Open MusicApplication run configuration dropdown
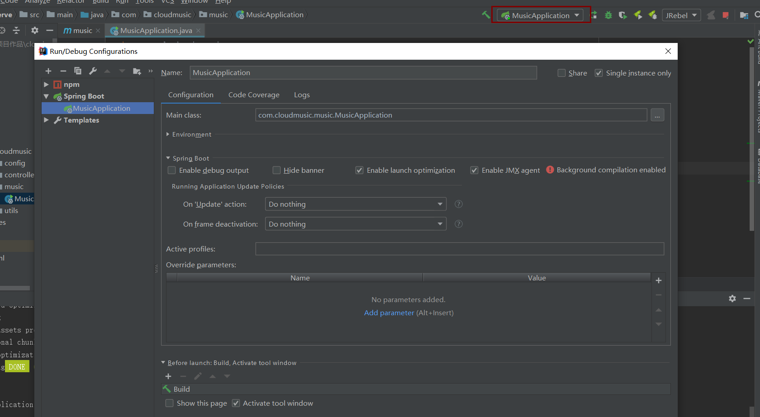The width and height of the screenshot is (760, 417). [x=541, y=15]
